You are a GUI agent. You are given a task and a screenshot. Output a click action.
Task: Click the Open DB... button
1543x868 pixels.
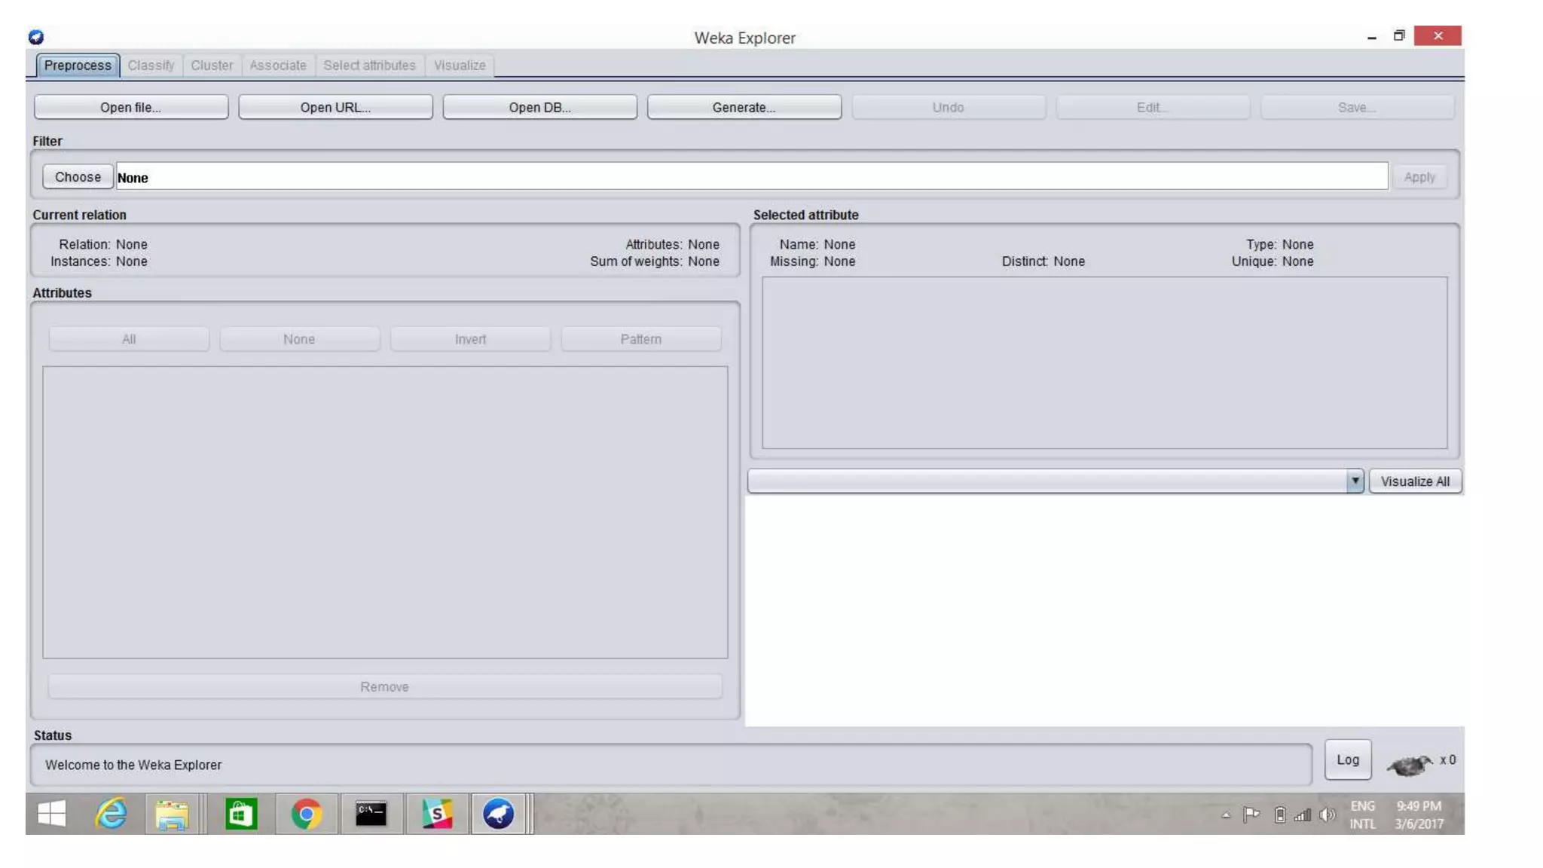(x=539, y=107)
